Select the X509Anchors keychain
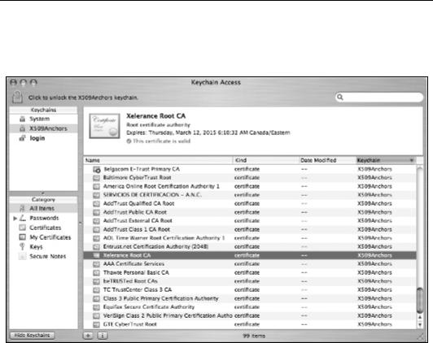The width and height of the screenshot is (433, 343). [x=43, y=128]
